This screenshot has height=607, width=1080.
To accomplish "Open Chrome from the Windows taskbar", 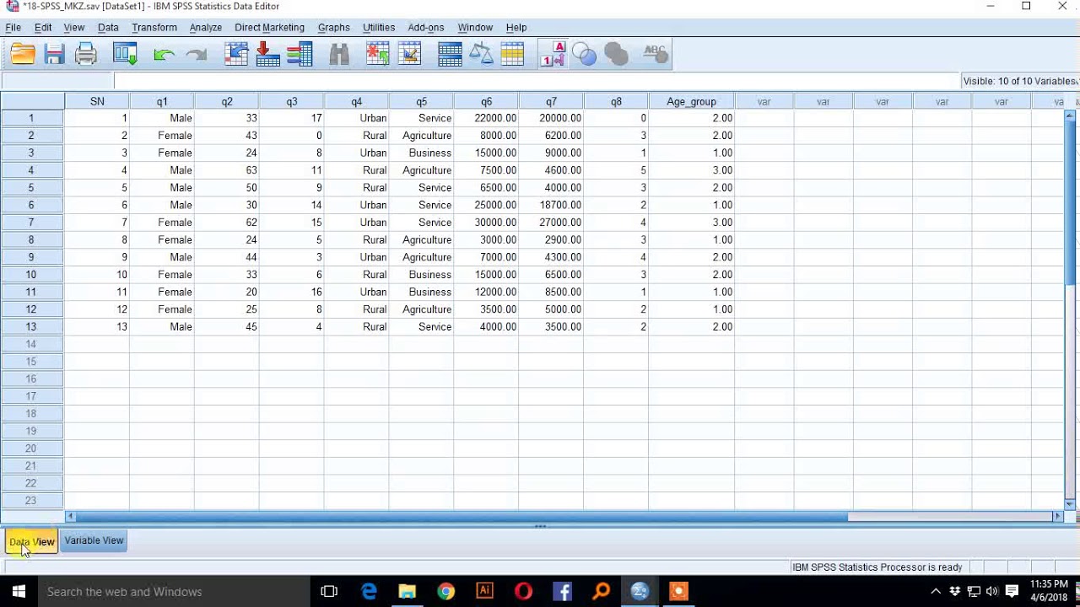I will click(445, 592).
